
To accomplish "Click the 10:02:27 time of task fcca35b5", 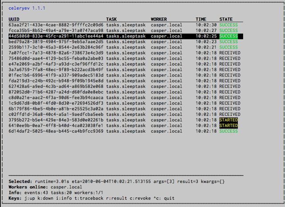I will 206,31.
